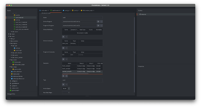
Task: Add a Vertex Attributes row with plus
Action: pyautogui.click(x=63, y=37)
